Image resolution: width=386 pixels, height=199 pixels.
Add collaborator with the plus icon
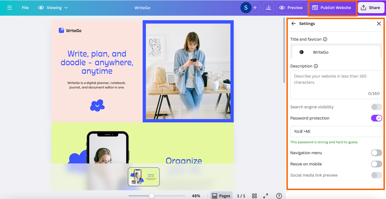(255, 8)
